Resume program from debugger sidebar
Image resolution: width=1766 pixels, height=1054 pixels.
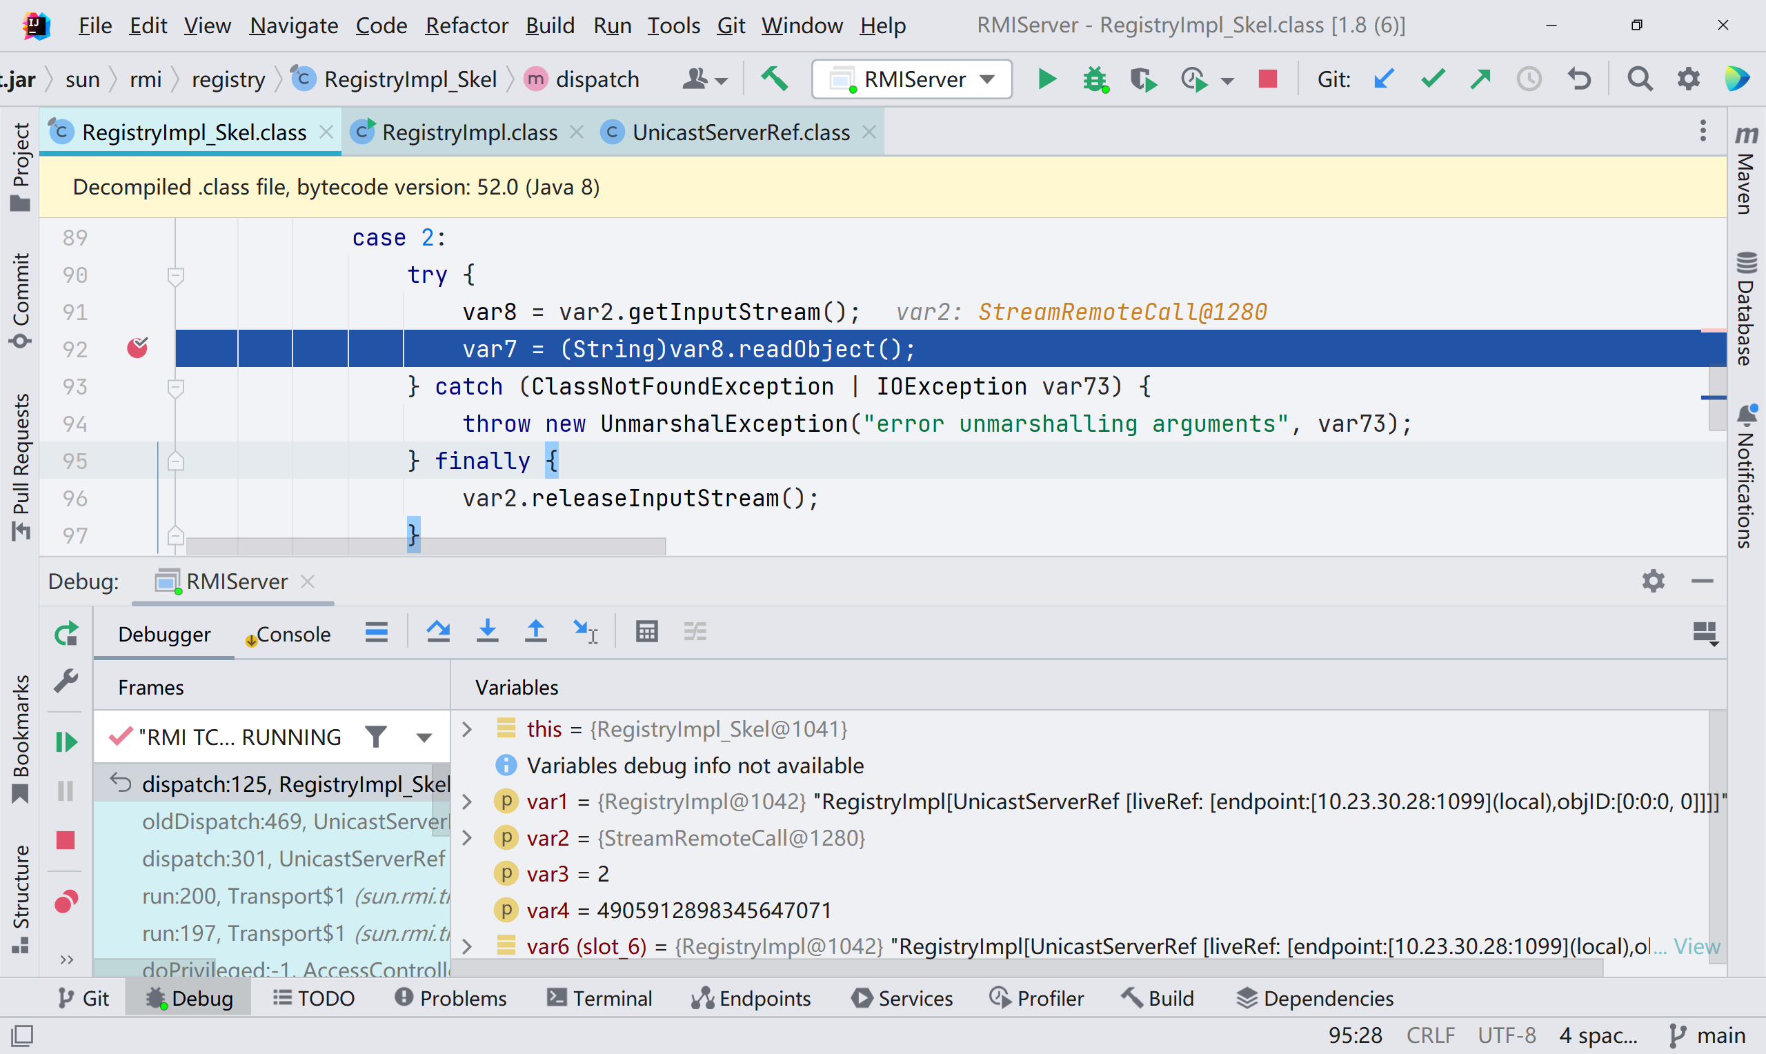[66, 742]
